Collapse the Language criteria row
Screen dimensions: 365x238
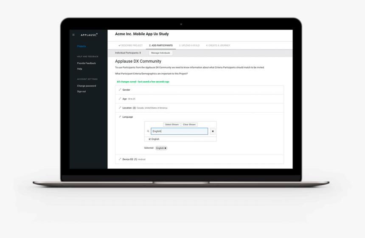click(x=199, y=117)
